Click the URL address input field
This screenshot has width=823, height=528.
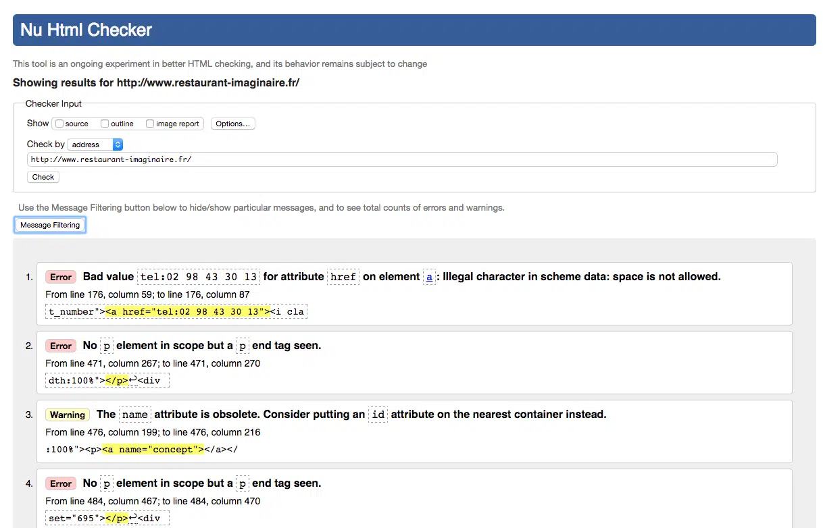tap(402, 159)
